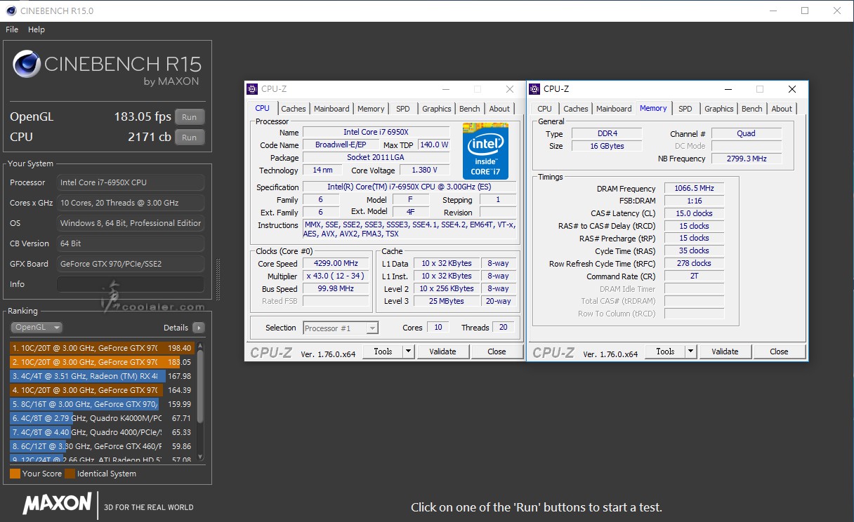Switch to the Mainboard tab in the CPU window
This screenshot has height=522, width=854.
(x=331, y=109)
